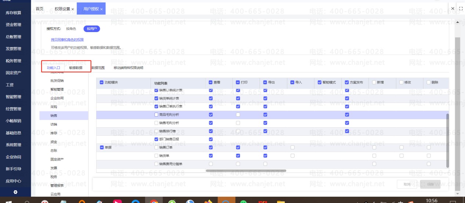The width and height of the screenshot is (465, 203).
Task: Select 管理报表 module in list
Action: 57,185
